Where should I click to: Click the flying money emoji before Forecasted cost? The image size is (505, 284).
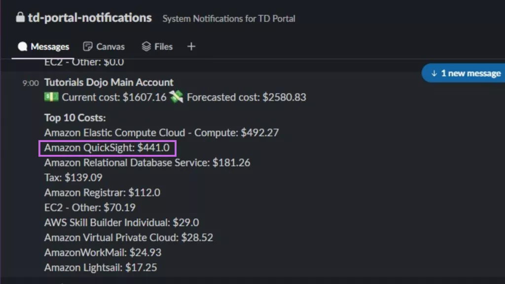[x=177, y=97]
